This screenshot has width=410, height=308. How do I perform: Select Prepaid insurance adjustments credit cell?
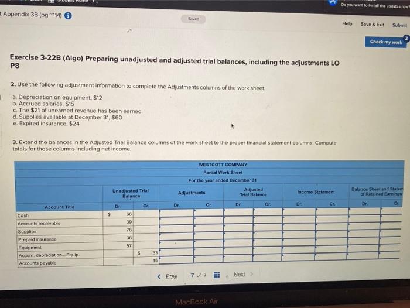209,237
